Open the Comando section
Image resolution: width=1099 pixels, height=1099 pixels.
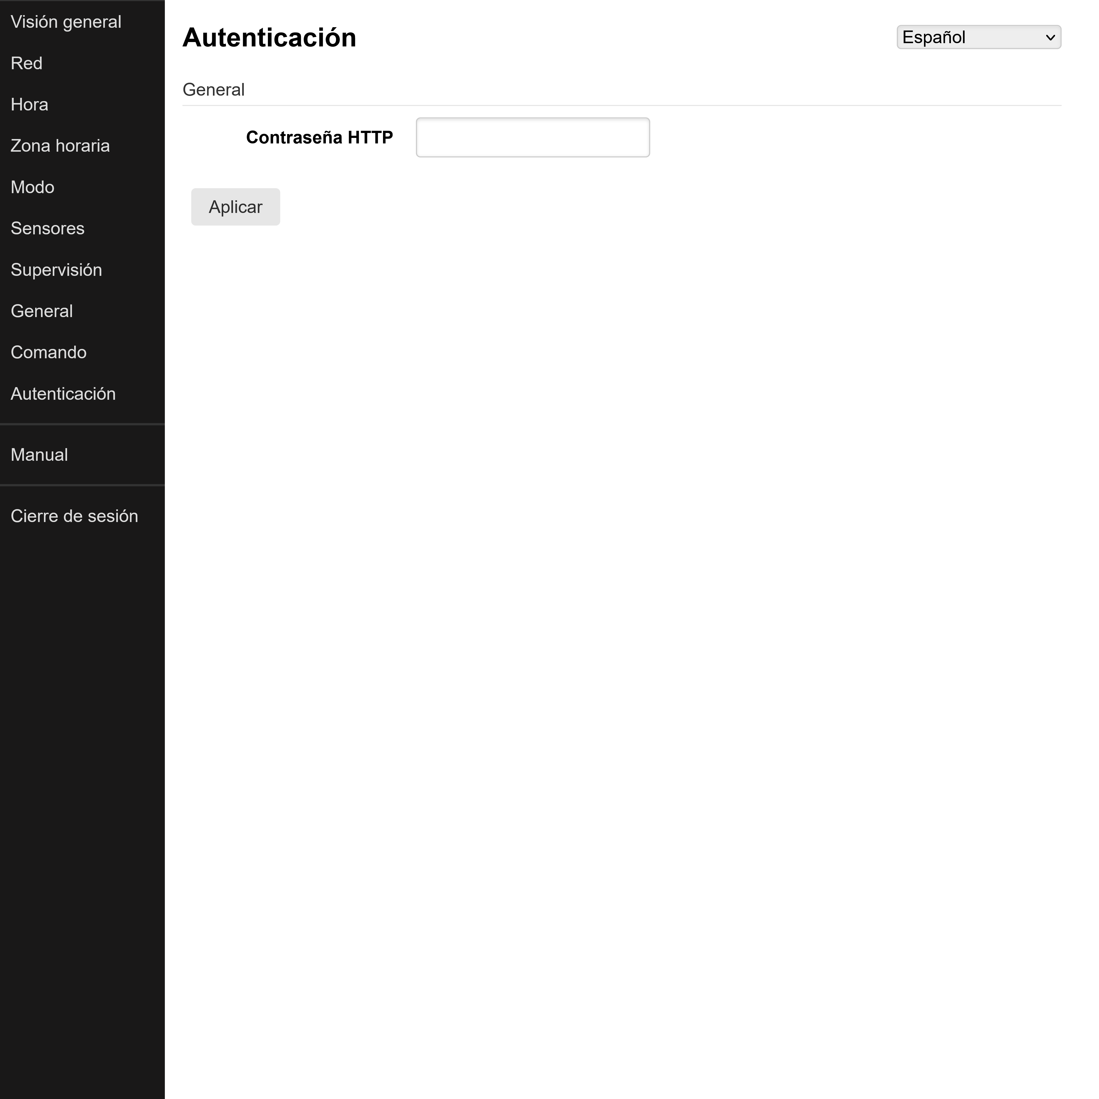[48, 352]
